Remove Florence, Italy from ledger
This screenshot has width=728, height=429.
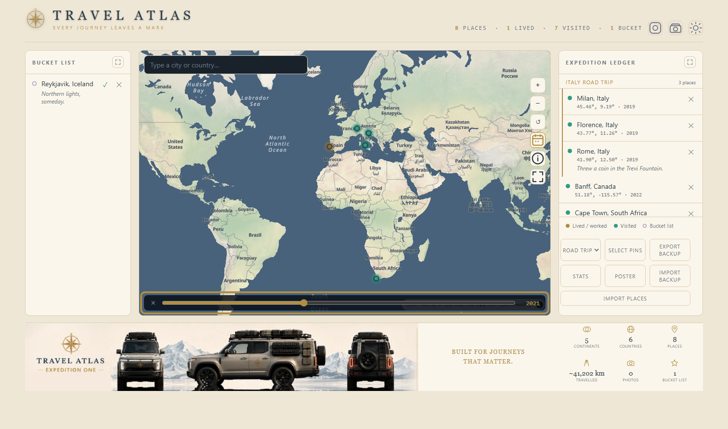691,126
